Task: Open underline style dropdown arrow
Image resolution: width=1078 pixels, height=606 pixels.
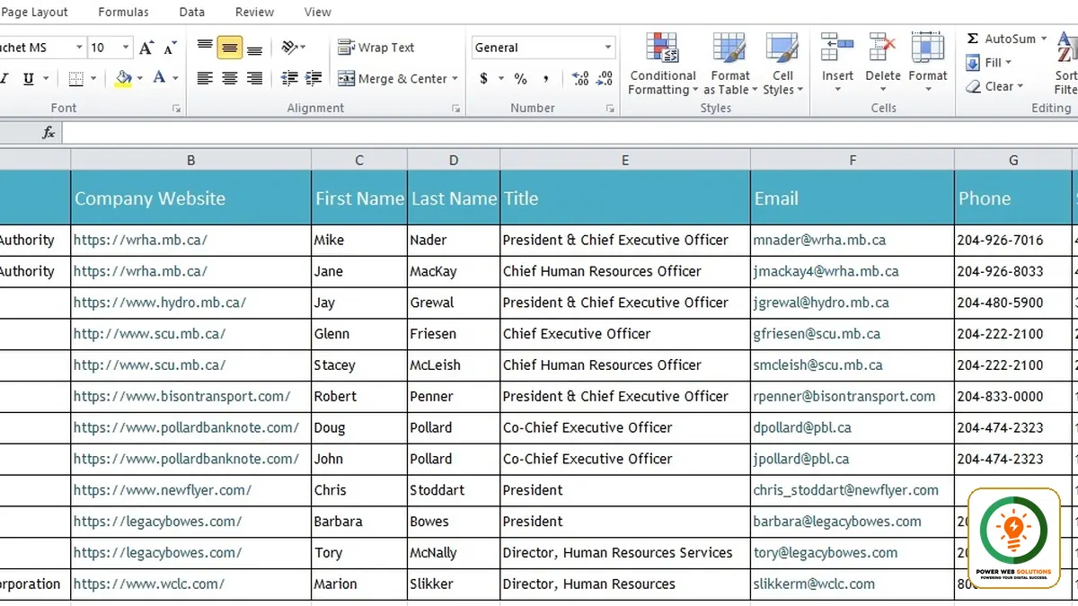Action: pos(45,79)
